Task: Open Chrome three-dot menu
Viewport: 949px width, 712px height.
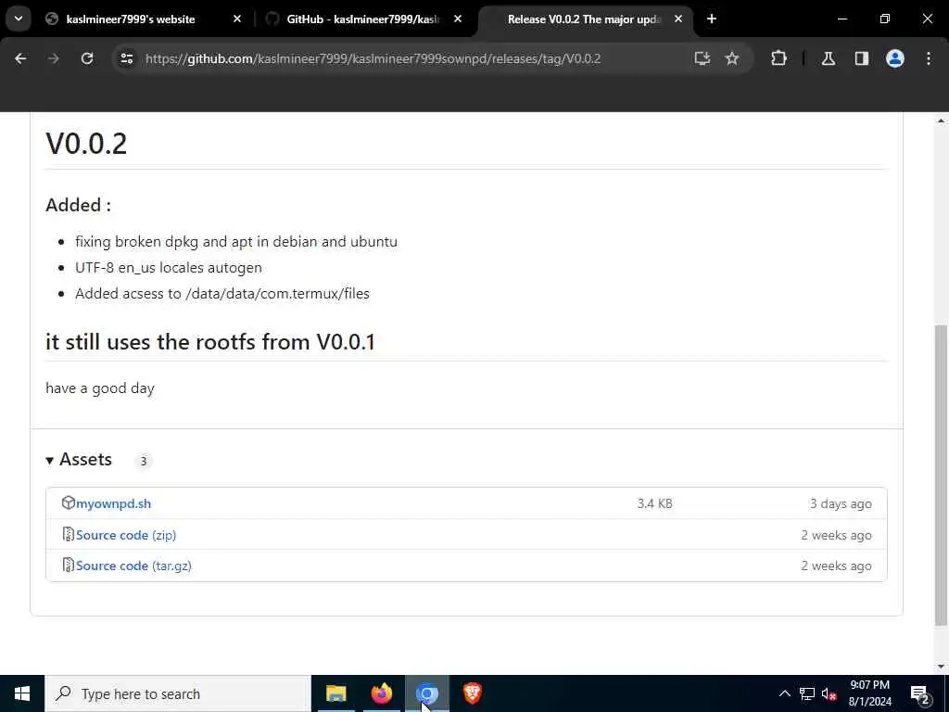Action: point(929,58)
